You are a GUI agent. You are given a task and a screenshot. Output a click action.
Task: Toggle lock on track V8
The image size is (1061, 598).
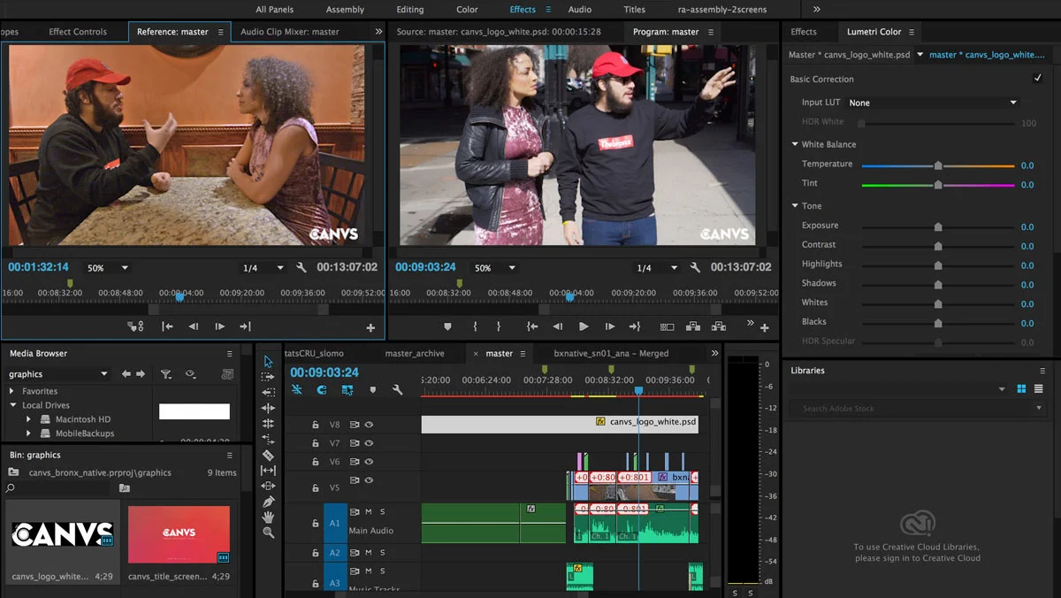pyautogui.click(x=315, y=425)
